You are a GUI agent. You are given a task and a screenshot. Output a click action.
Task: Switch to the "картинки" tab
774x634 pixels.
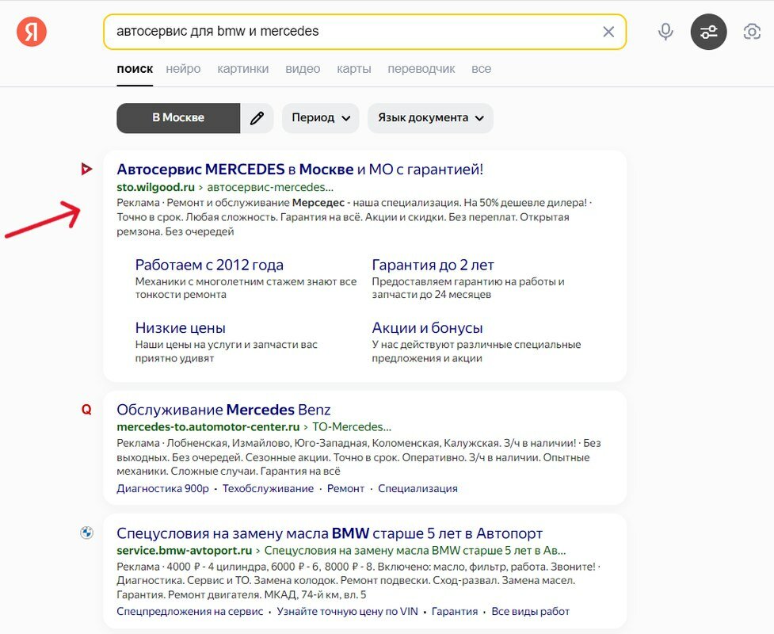[x=243, y=69]
